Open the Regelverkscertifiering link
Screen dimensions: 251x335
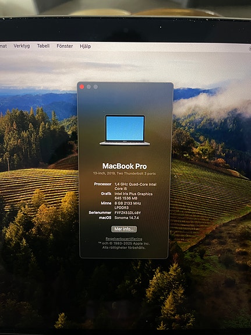pos(124,239)
